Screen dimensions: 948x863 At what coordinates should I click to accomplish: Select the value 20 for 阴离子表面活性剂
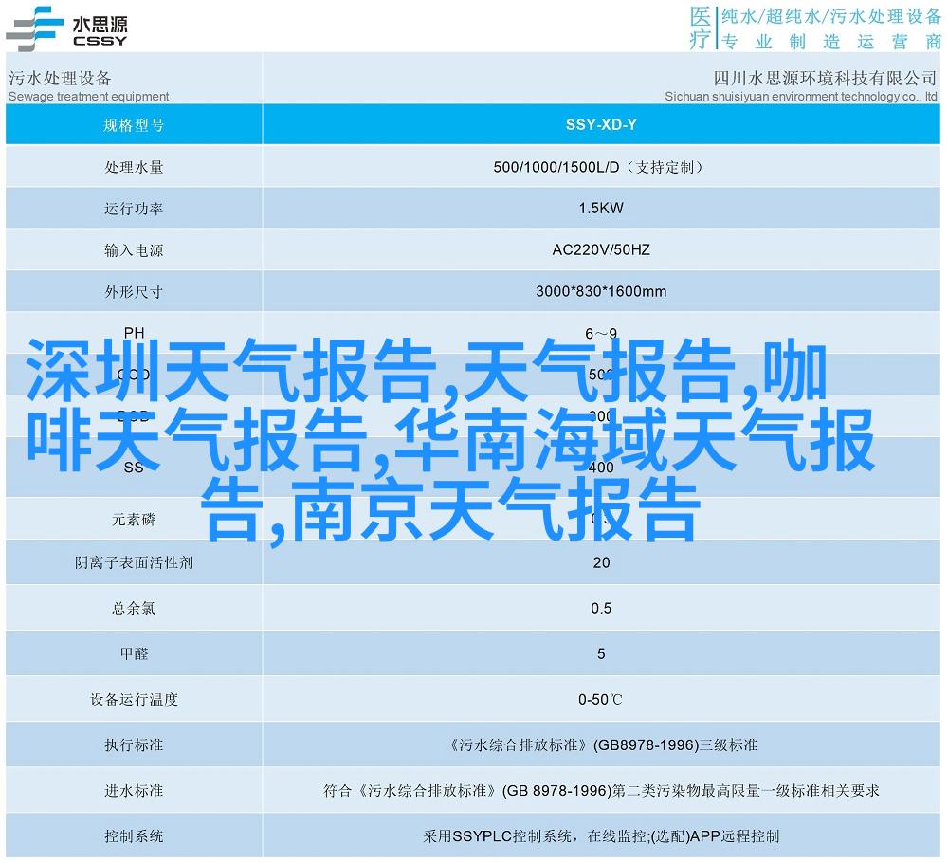[x=601, y=563]
